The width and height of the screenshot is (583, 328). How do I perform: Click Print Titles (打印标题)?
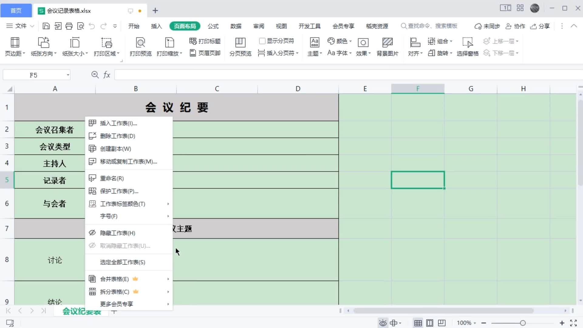click(x=205, y=41)
